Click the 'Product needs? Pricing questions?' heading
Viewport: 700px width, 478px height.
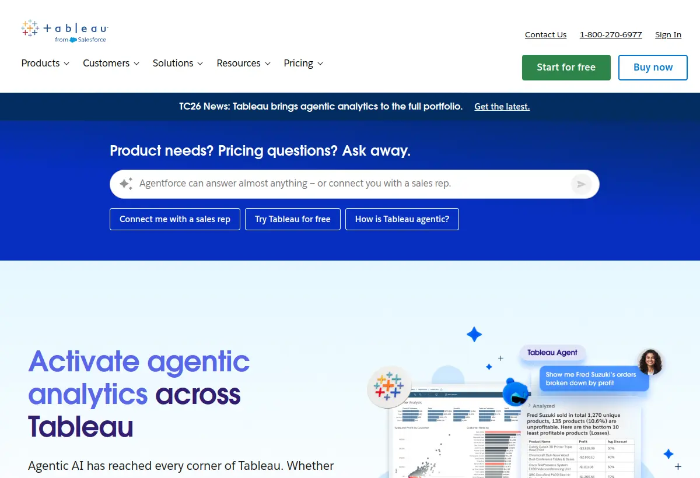click(260, 151)
